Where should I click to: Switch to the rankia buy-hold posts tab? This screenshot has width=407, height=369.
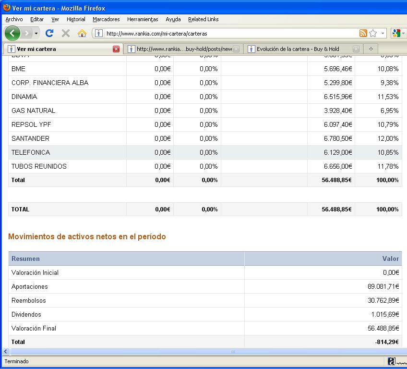184,49
